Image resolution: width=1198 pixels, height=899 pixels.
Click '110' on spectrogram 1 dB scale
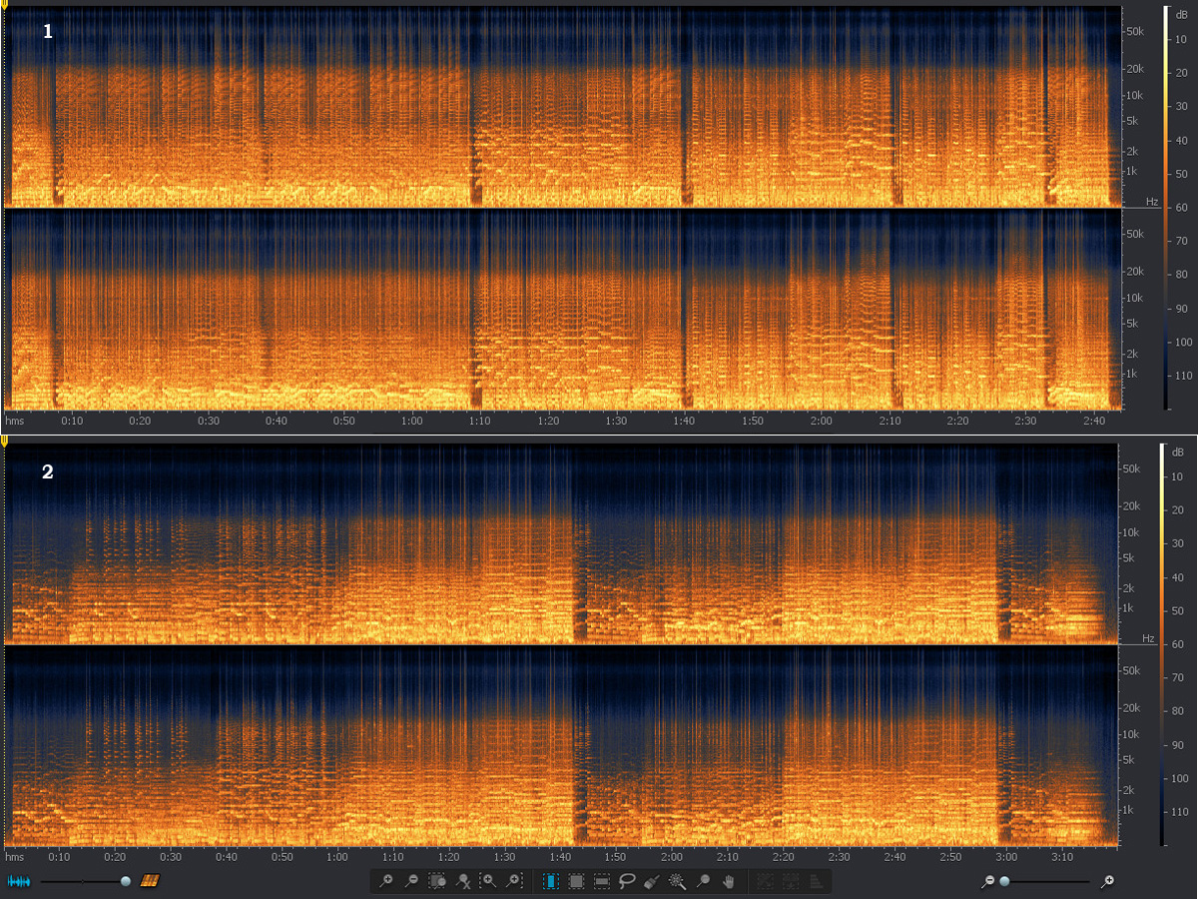(x=1183, y=376)
